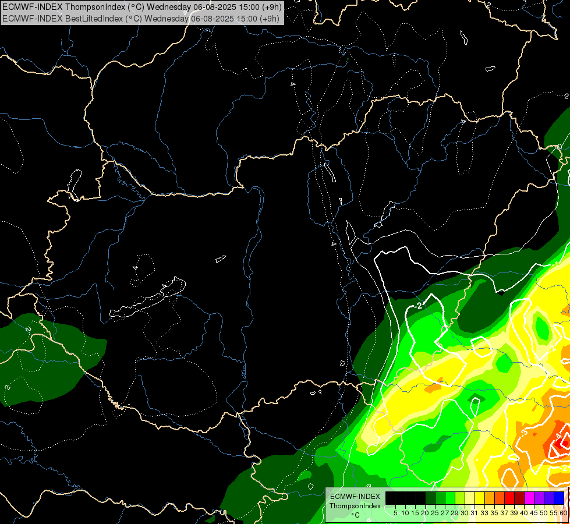Select the red-orange 35–37 legend swatch

pyautogui.click(x=500, y=498)
